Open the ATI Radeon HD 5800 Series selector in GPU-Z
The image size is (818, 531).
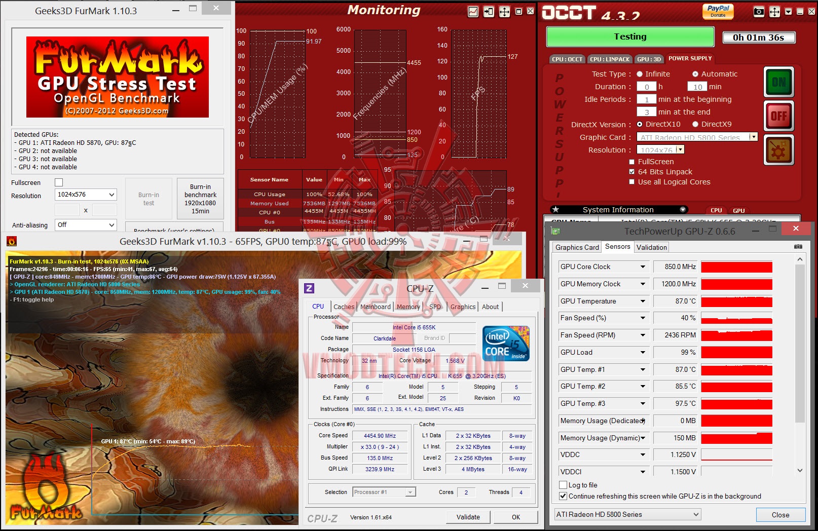627,514
